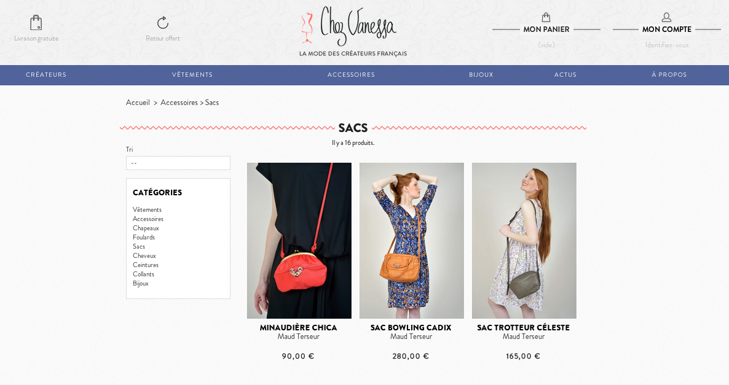Open the cart via Mon Panier bag icon

tap(546, 17)
